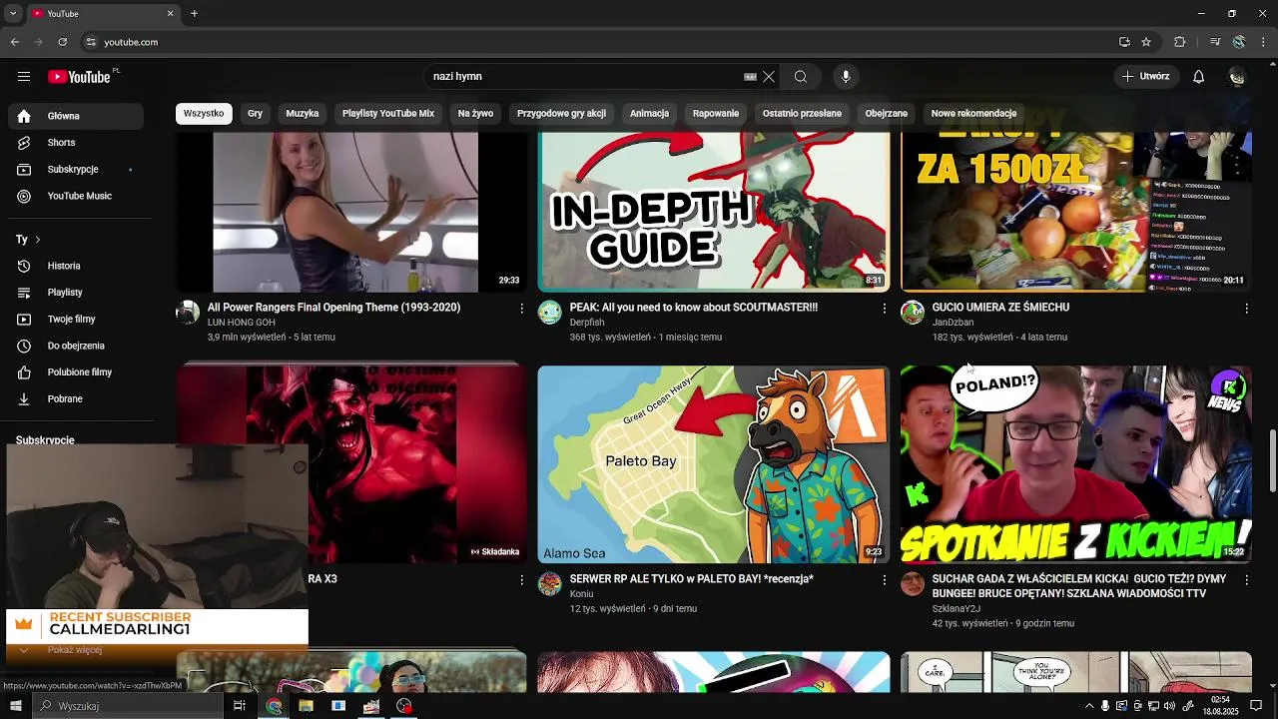Open Playlisty in sidebar
The image size is (1278, 719).
point(76,293)
